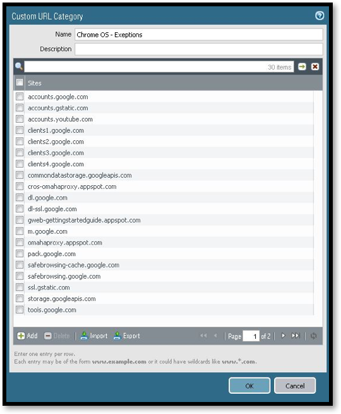The width and height of the screenshot is (341, 414).
Task: Tick the select-all Sites header checkbox
Action: pos(20,82)
